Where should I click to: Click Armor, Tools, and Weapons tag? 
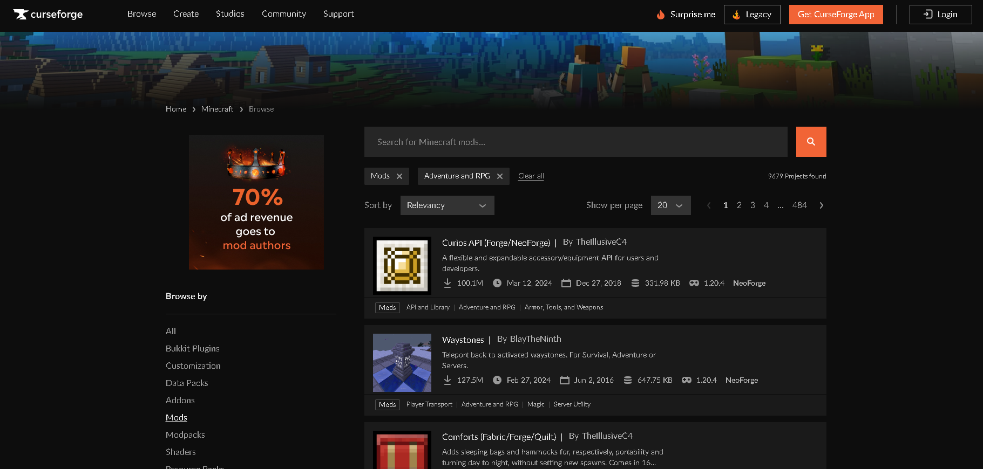(564, 307)
